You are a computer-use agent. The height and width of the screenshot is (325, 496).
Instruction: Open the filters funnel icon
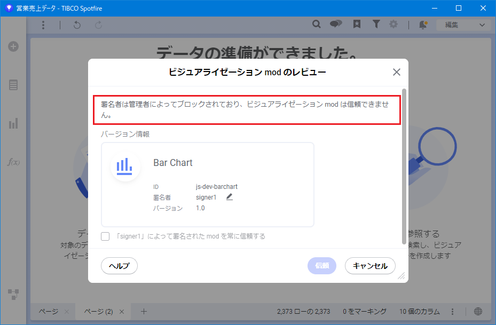(376, 24)
